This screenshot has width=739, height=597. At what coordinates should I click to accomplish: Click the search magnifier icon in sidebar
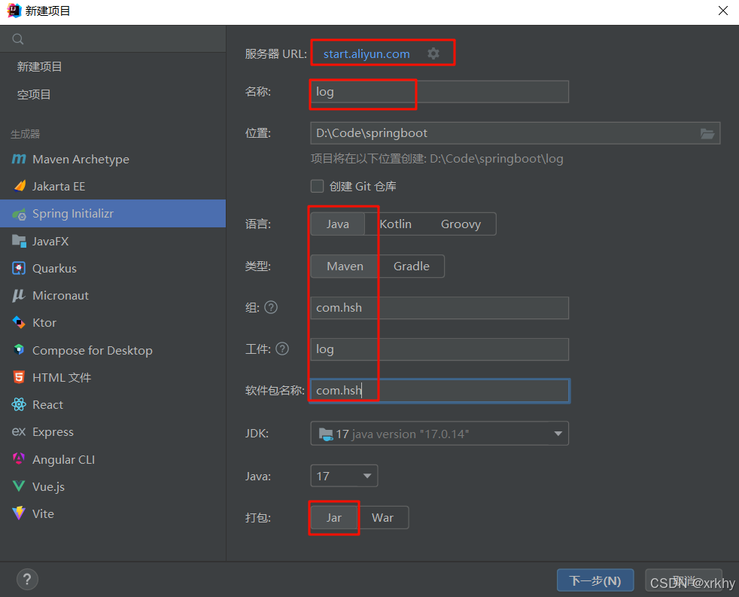click(18, 39)
